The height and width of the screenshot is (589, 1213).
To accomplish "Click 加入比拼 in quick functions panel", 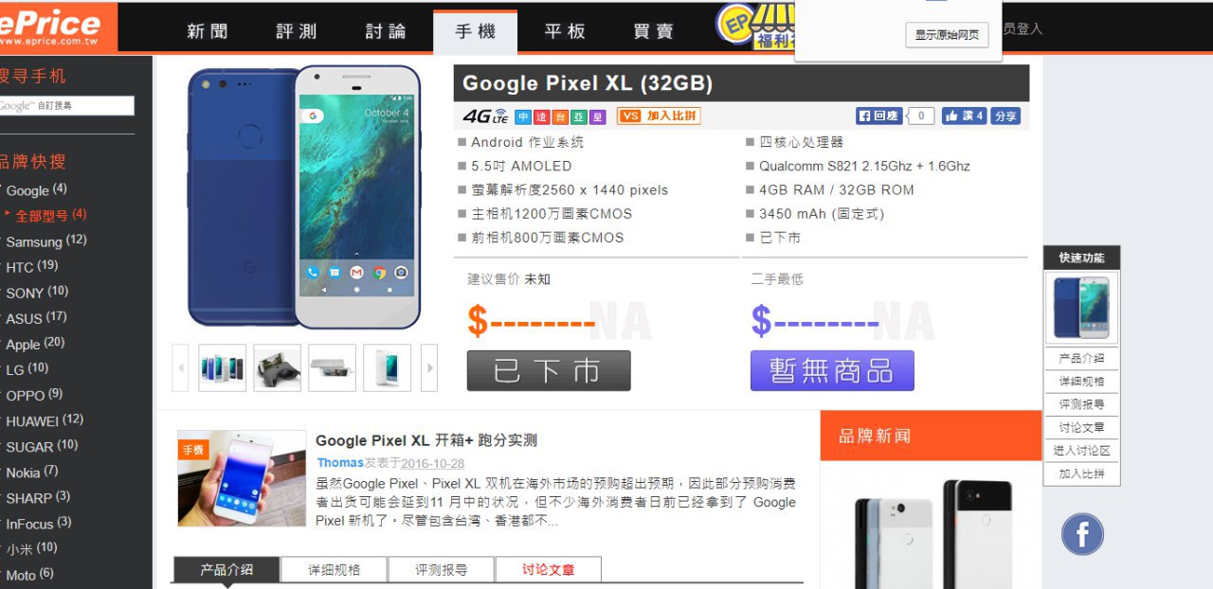I will 1081,473.
